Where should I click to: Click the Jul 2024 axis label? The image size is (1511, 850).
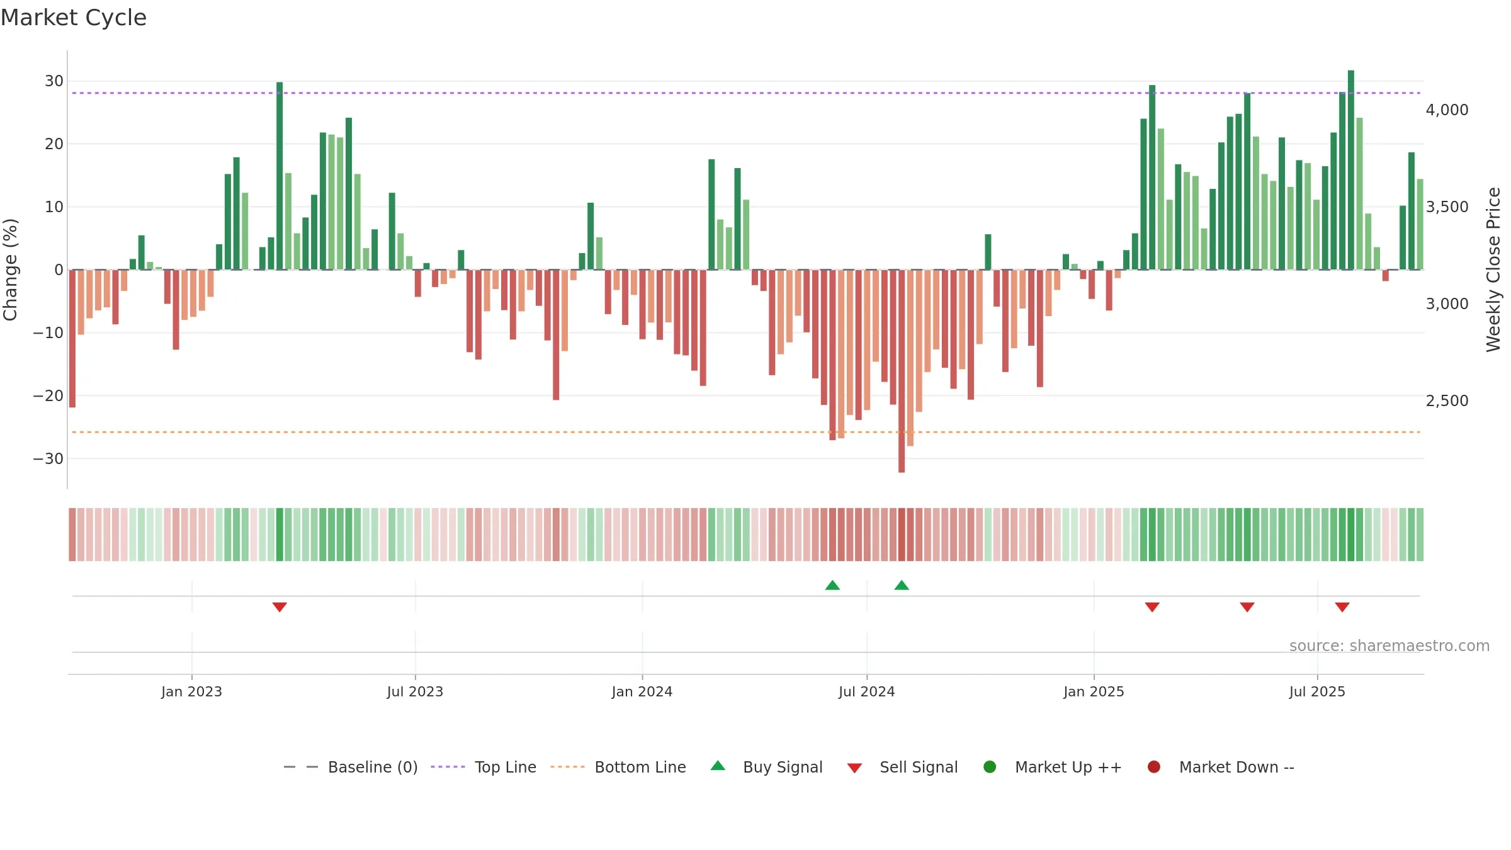866,691
